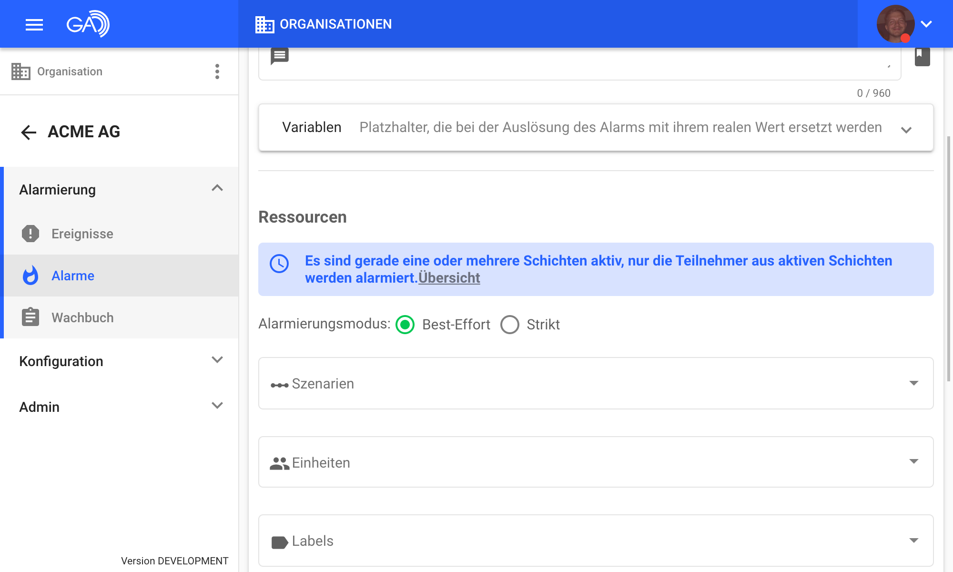The image size is (953, 572).
Task: Click the GA logo in the header
Action: click(88, 24)
